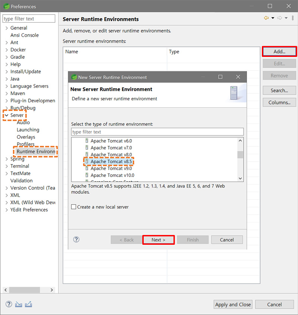Click the help icon in the New Server dialog
Image resolution: width=298 pixels, height=315 pixels.
(x=76, y=239)
